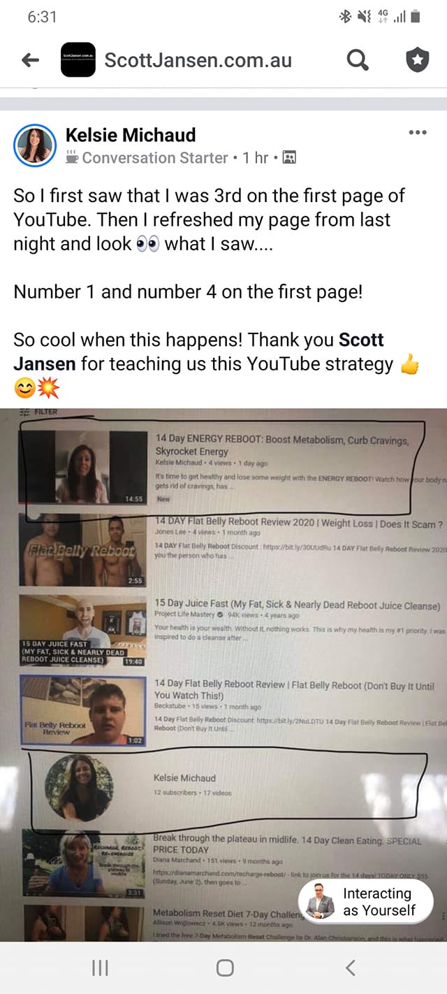Open the post's three-dot options menu
The width and height of the screenshot is (447, 994).
tap(417, 132)
